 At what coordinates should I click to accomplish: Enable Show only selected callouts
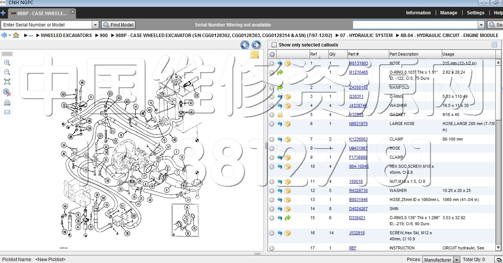(x=274, y=45)
